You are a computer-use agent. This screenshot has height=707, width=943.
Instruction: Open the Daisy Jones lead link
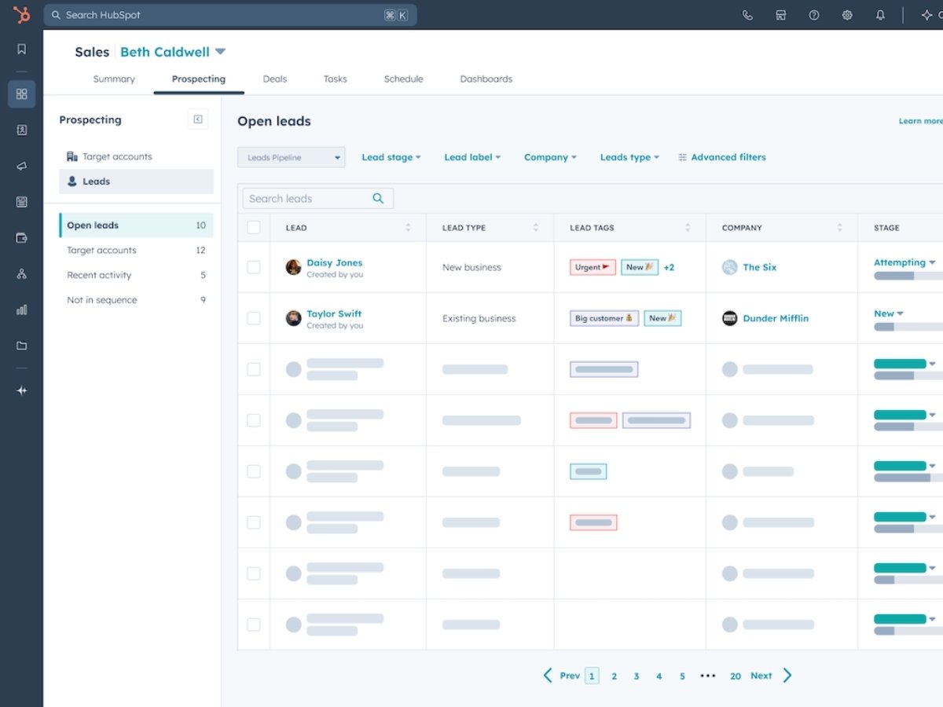(335, 262)
